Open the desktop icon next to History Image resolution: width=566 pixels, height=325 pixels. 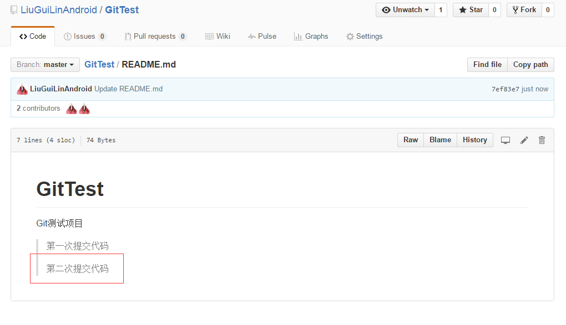[506, 140]
